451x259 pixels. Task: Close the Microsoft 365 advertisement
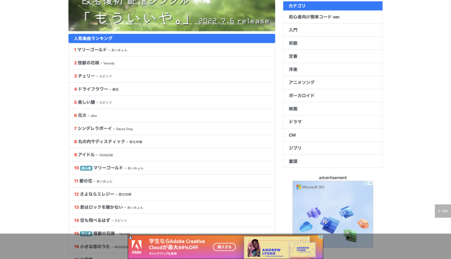point(371,183)
